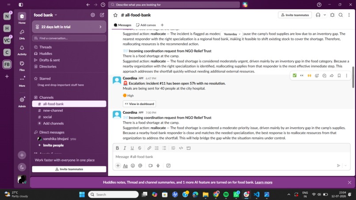Reply in thread to escalation message

point(324,75)
